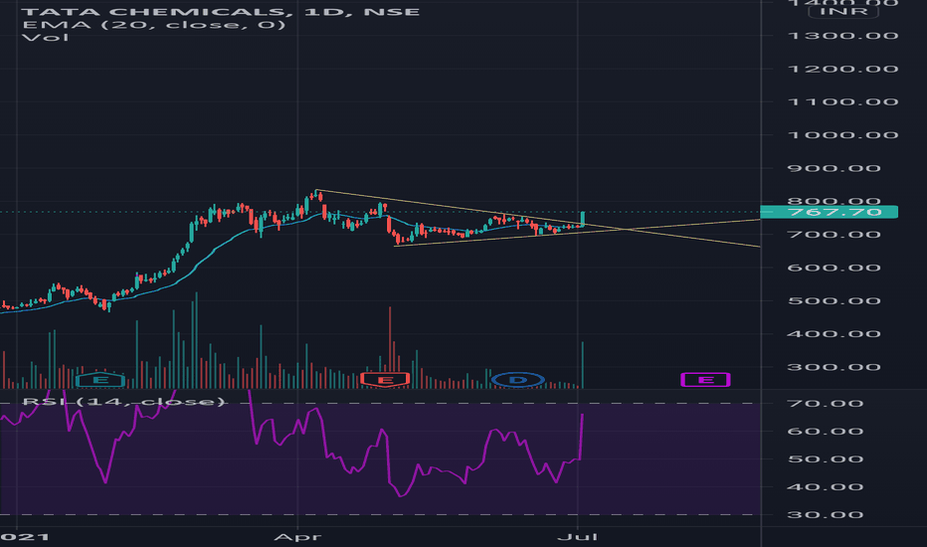
Task: Click the teal E earnings marker
Action: 99,380
